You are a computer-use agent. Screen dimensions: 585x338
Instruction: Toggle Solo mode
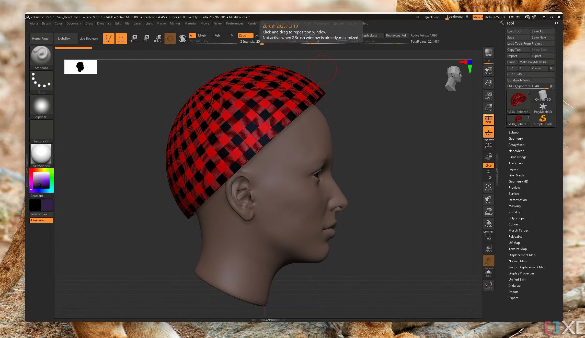pyautogui.click(x=488, y=273)
